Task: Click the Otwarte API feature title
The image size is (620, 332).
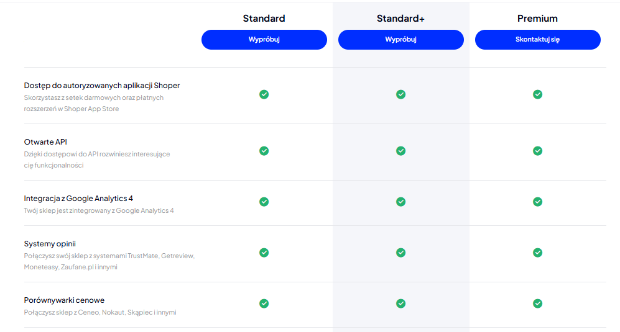Action: 45,141
